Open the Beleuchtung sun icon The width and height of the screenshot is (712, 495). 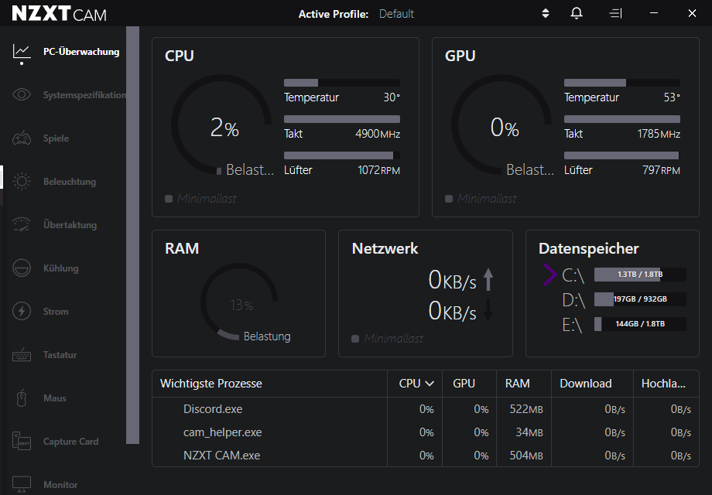pyautogui.click(x=22, y=182)
